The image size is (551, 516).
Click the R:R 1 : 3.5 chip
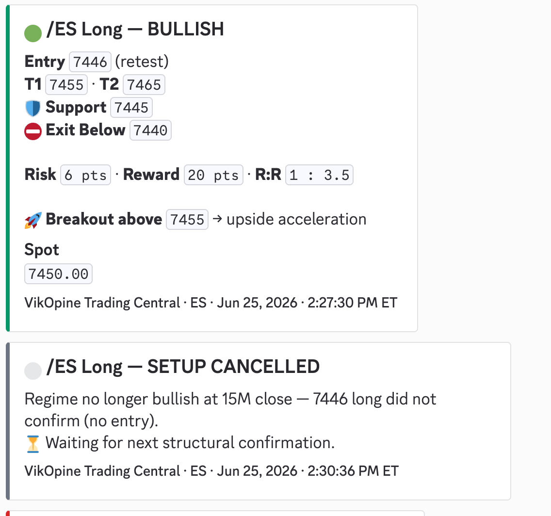click(x=319, y=175)
